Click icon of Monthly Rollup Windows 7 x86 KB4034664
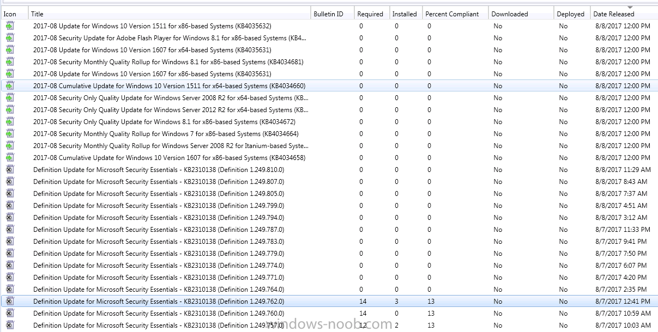The width and height of the screenshot is (658, 332). pos(10,133)
